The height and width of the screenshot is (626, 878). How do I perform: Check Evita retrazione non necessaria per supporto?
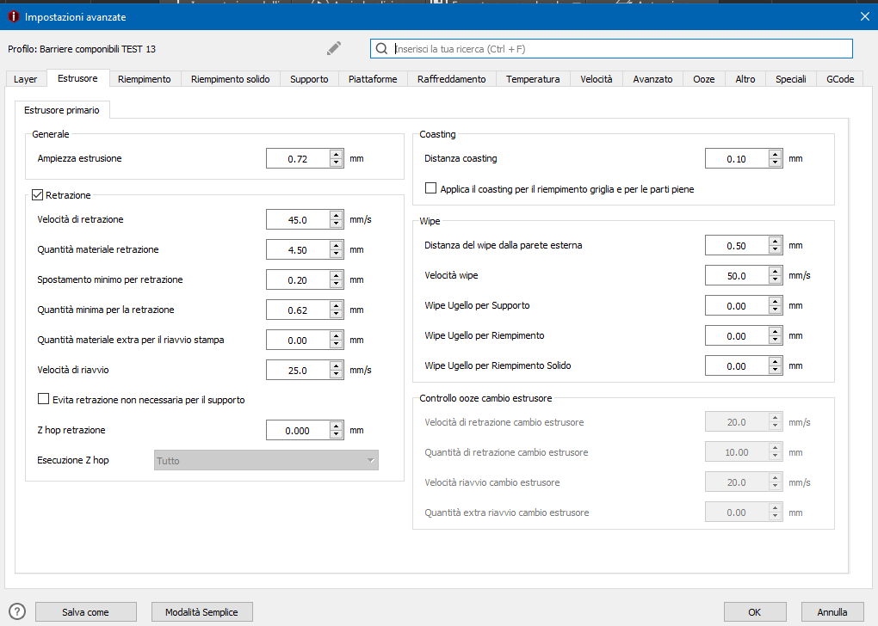point(44,399)
